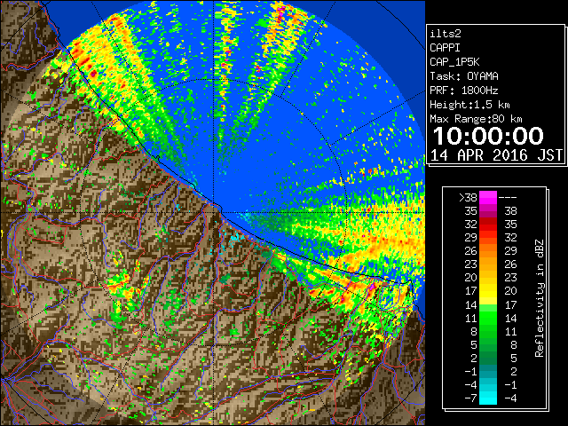The image size is (568, 426).
Task: Click the '-7' legend value
Action: pos(470,398)
